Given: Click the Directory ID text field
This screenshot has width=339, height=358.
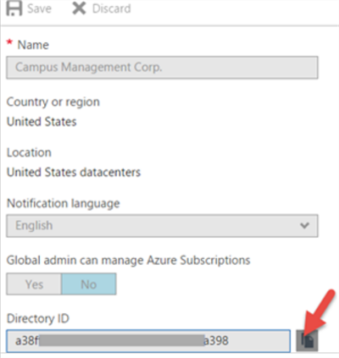Looking at the screenshot, I should click(148, 341).
